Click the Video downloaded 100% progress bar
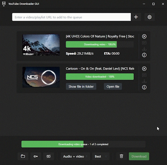Screen dimensions: 167x165 click(100, 77)
